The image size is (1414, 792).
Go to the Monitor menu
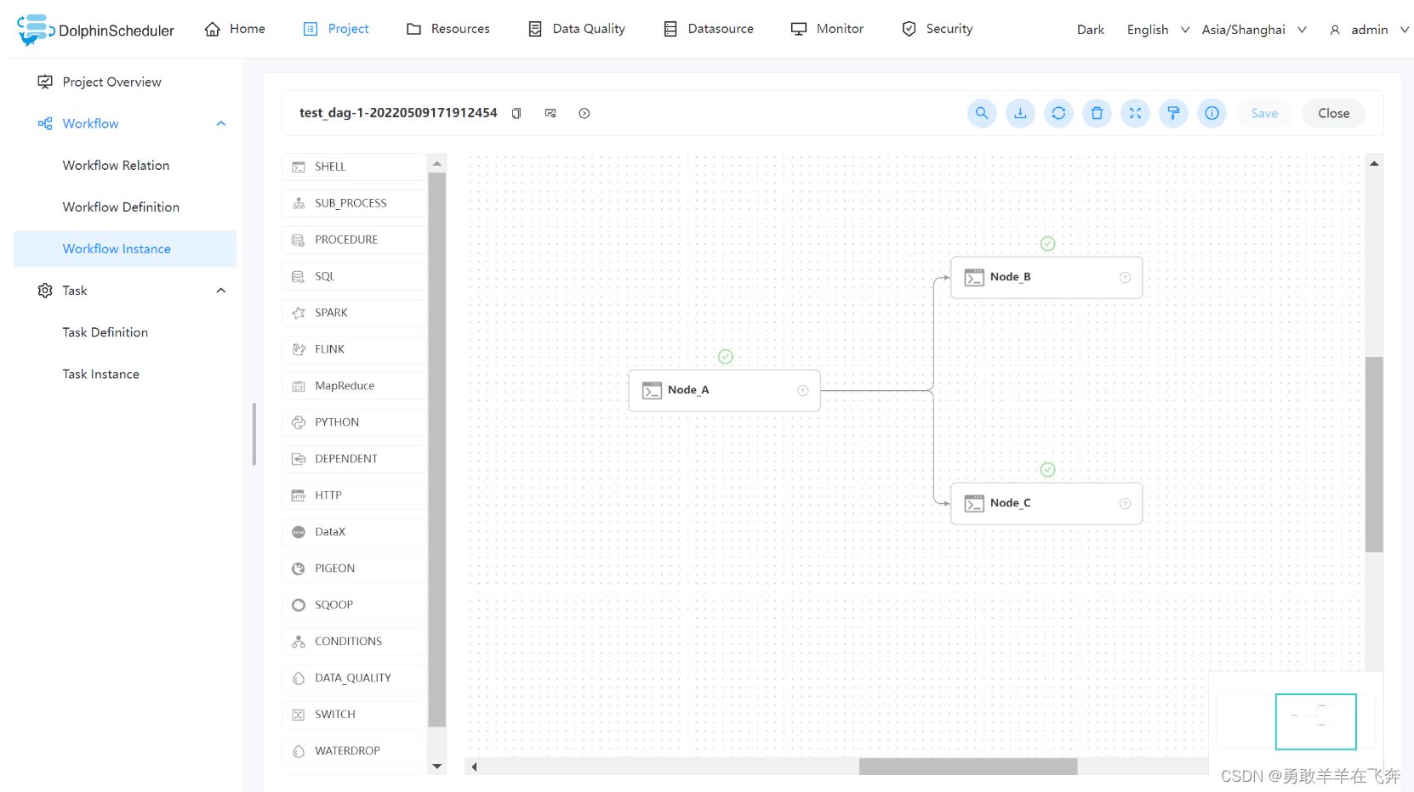[x=827, y=29]
